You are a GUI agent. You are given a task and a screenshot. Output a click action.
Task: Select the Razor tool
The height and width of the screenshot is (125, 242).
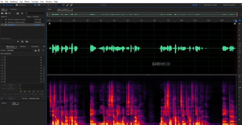click(48, 5)
